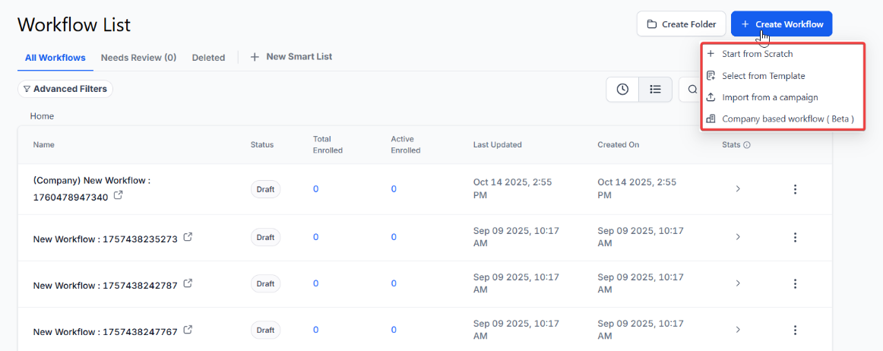Open Advanced Filters
This screenshot has height=351, width=883.
[x=65, y=89]
